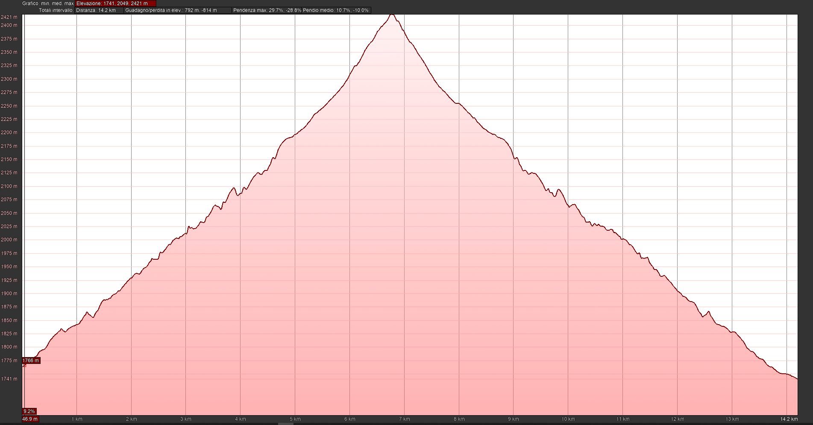Click the Pendio medio statistic

point(336,10)
